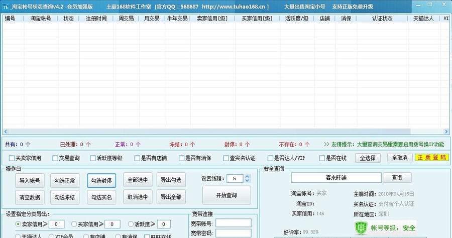
Task: Click the 导出勾选 button
Action: (x=171, y=180)
